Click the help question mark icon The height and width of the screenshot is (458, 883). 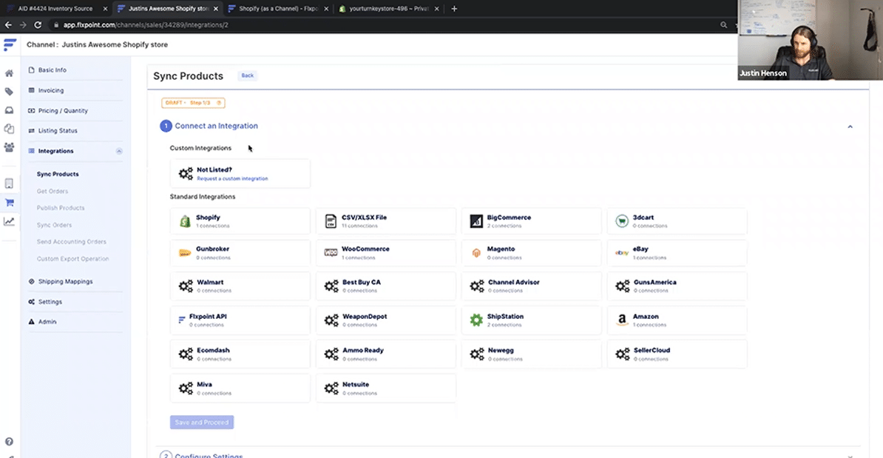[9, 442]
